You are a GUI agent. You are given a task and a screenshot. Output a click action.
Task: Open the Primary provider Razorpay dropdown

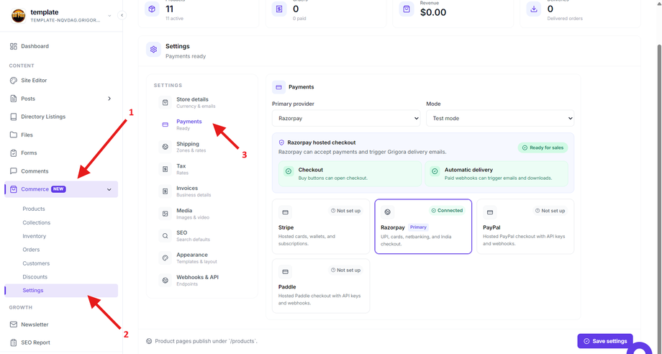346,118
